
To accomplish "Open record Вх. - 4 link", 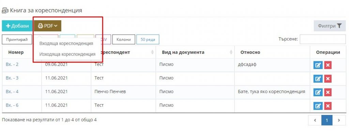I will click(x=12, y=92).
